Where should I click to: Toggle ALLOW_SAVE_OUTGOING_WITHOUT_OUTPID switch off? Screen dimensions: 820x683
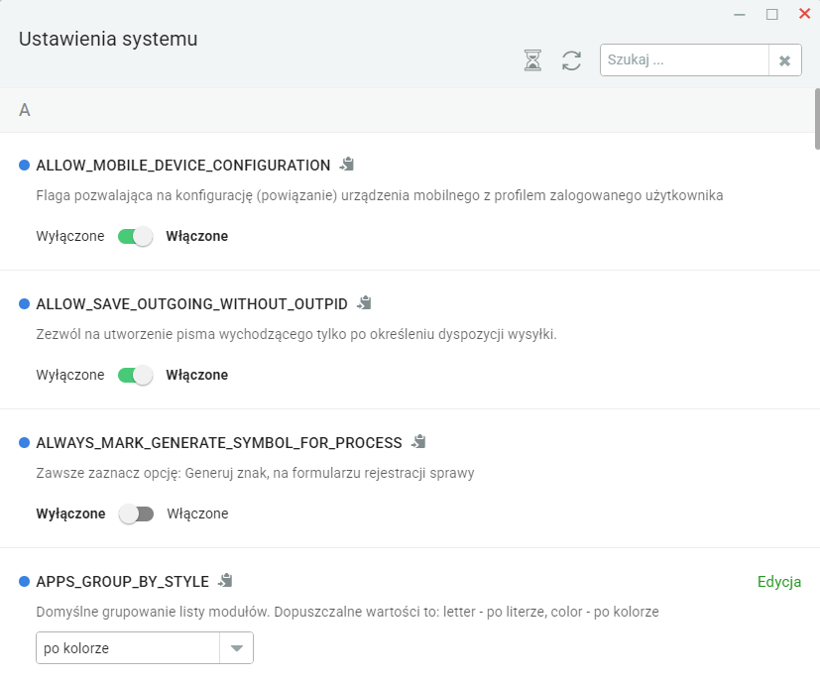(x=136, y=375)
